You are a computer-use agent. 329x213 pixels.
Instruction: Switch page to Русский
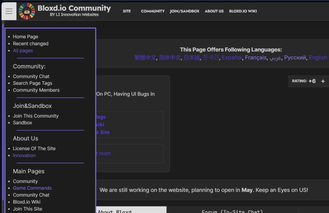[295, 58]
